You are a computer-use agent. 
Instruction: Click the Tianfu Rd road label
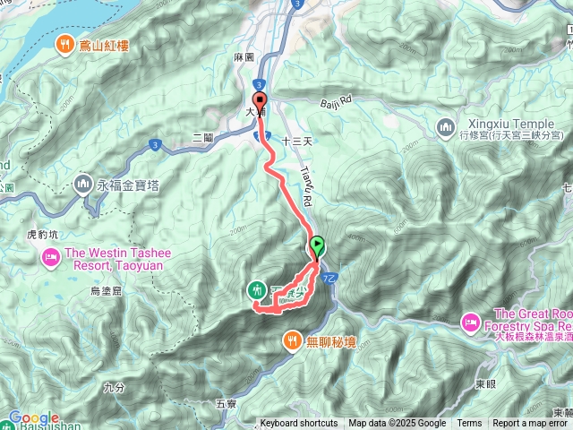pos(306,186)
